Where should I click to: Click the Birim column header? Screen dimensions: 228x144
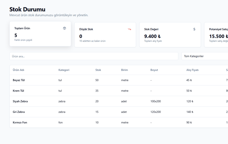pyautogui.click(x=125, y=70)
